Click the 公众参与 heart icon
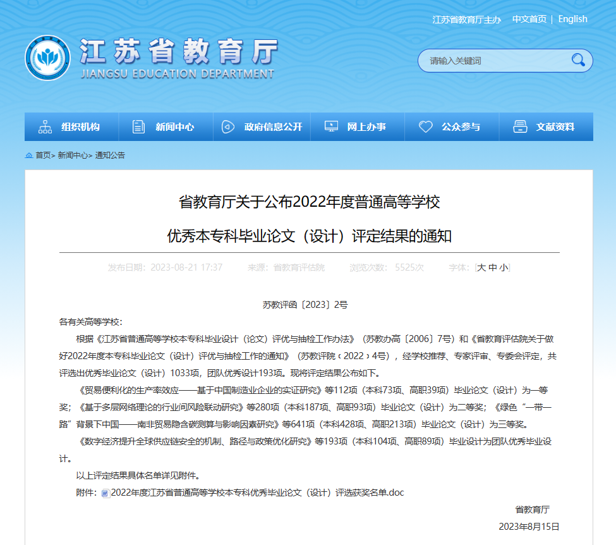The image size is (616, 545). click(x=426, y=126)
